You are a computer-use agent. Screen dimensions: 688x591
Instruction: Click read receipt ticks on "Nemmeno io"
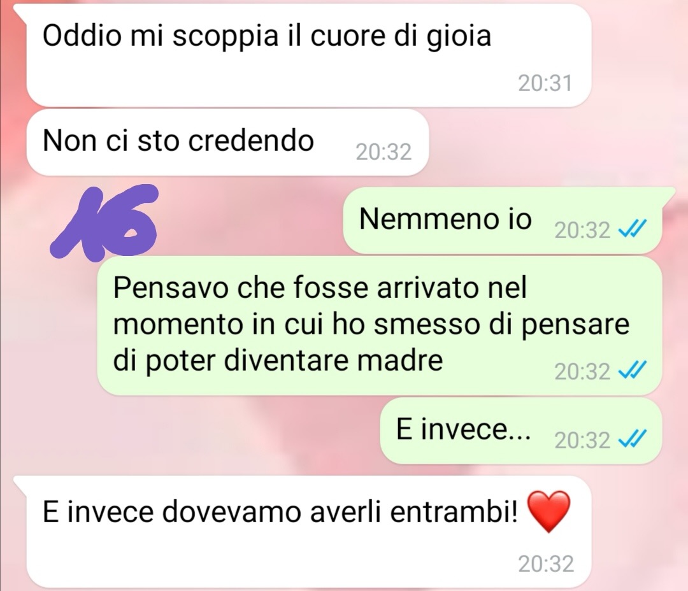coord(633,229)
